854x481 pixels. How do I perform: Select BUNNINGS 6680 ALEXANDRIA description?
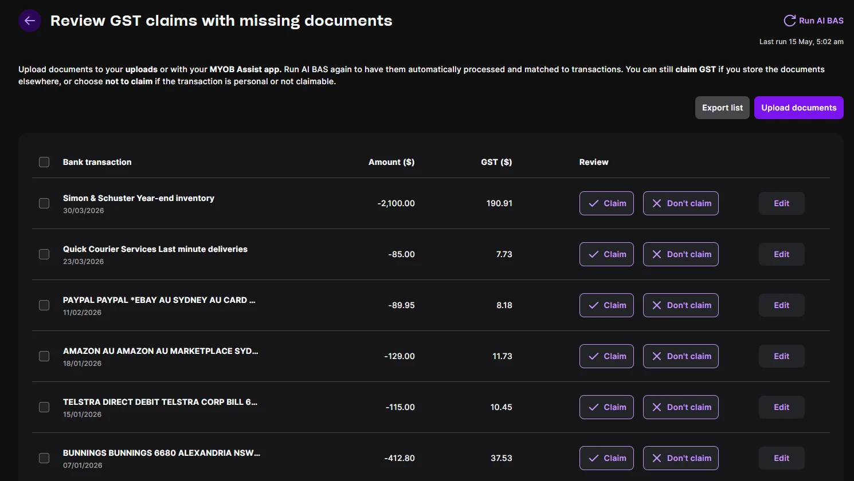click(x=162, y=453)
